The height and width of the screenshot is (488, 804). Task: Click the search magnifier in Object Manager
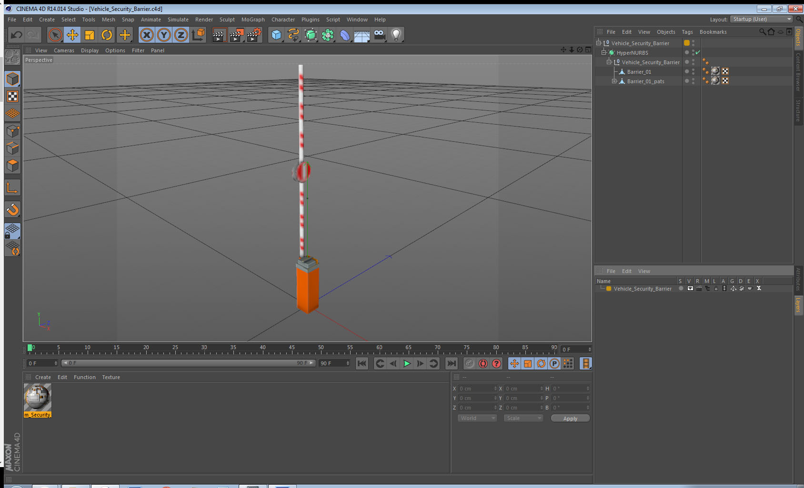(763, 32)
